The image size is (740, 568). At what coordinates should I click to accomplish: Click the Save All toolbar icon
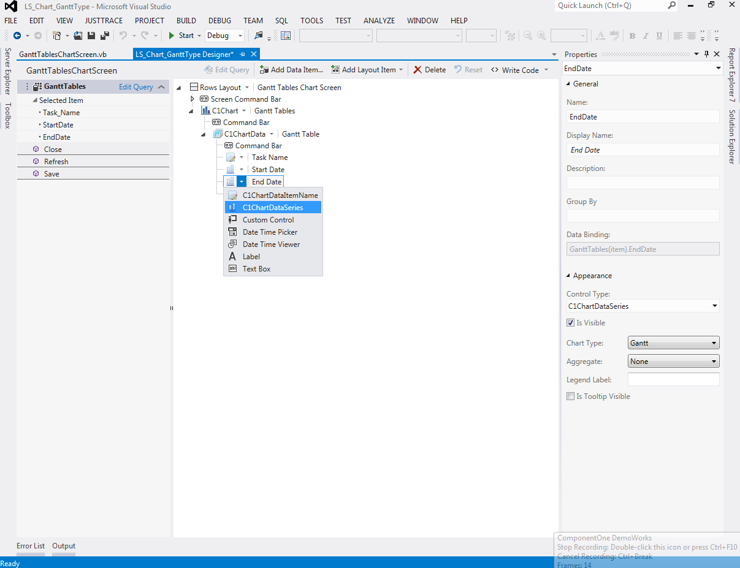click(x=105, y=36)
